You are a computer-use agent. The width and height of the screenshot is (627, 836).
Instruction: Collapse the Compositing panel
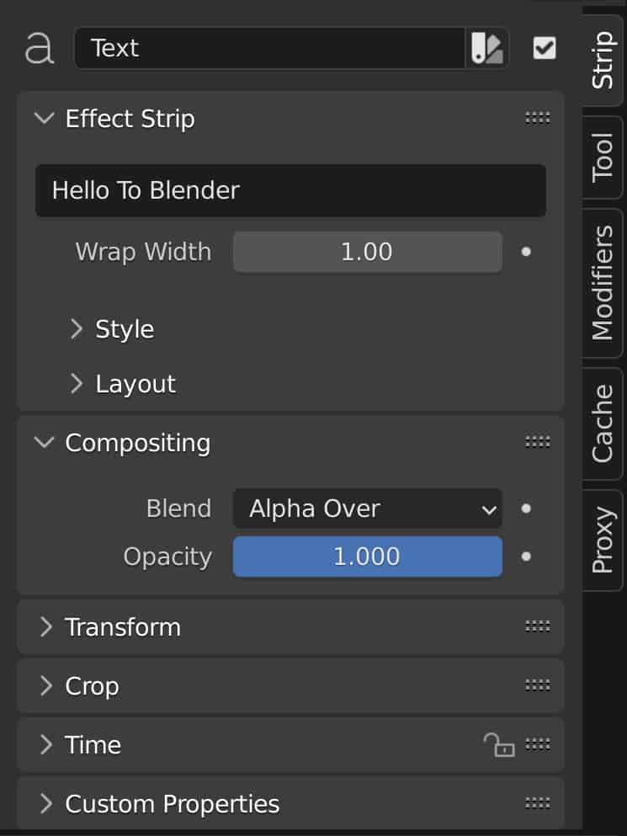(44, 441)
